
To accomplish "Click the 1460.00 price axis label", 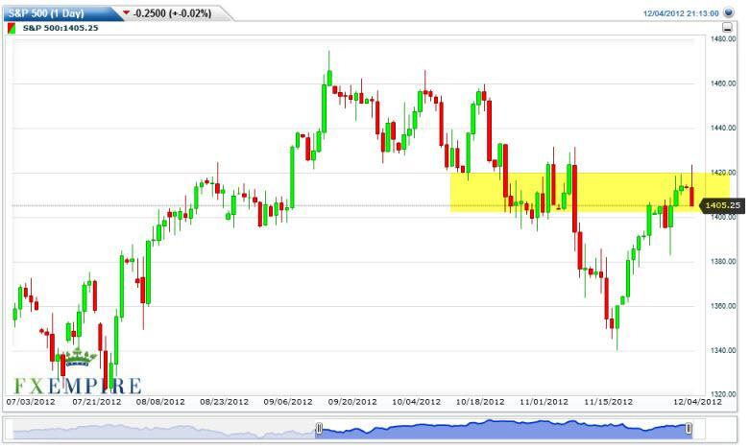I will tap(723, 83).
